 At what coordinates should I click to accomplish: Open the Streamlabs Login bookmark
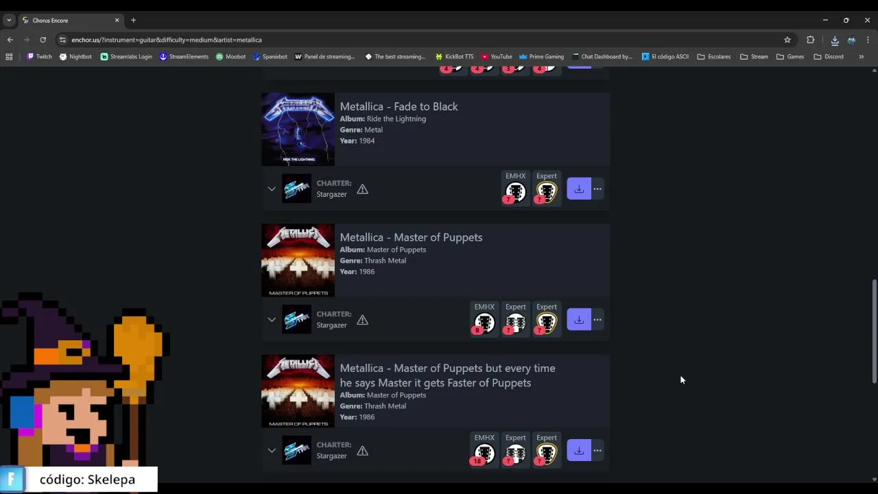(126, 57)
